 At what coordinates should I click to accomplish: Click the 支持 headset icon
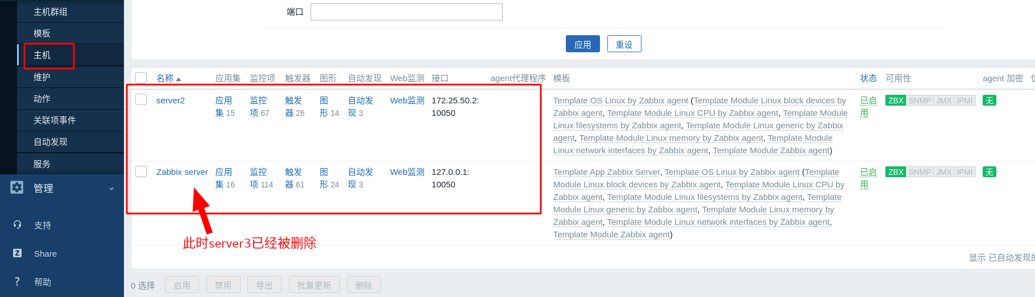17,225
